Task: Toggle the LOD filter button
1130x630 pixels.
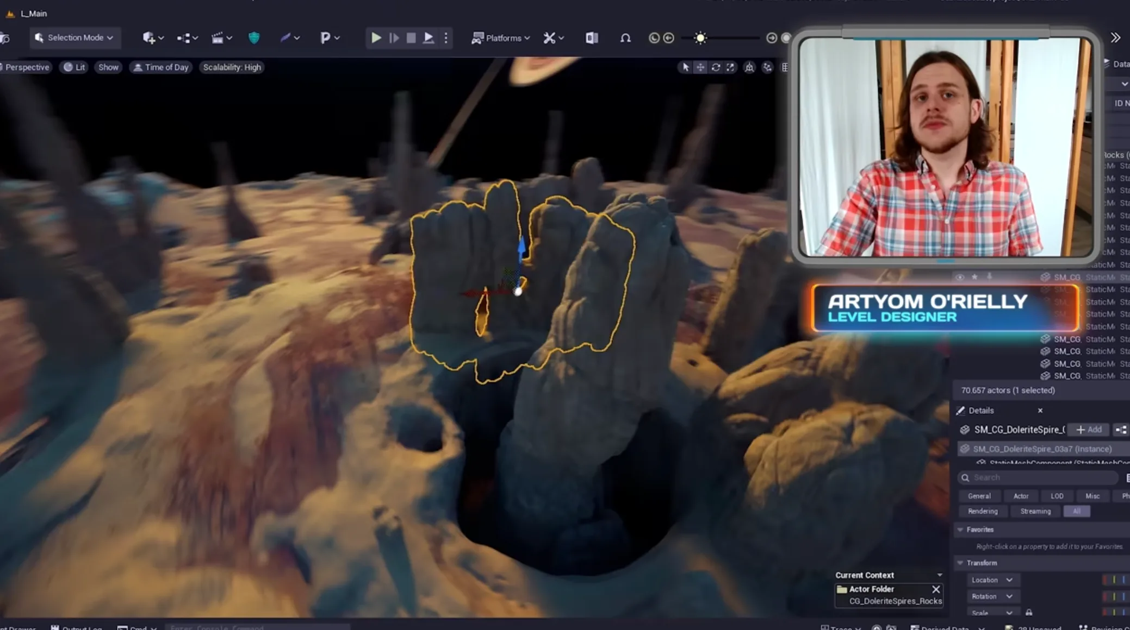Action: click(x=1057, y=496)
